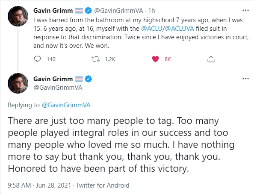The height and width of the screenshot is (194, 254).
Task: Click the 9:58 AM · Jun 28, 2021 timestamp
Action: [x=39, y=185]
